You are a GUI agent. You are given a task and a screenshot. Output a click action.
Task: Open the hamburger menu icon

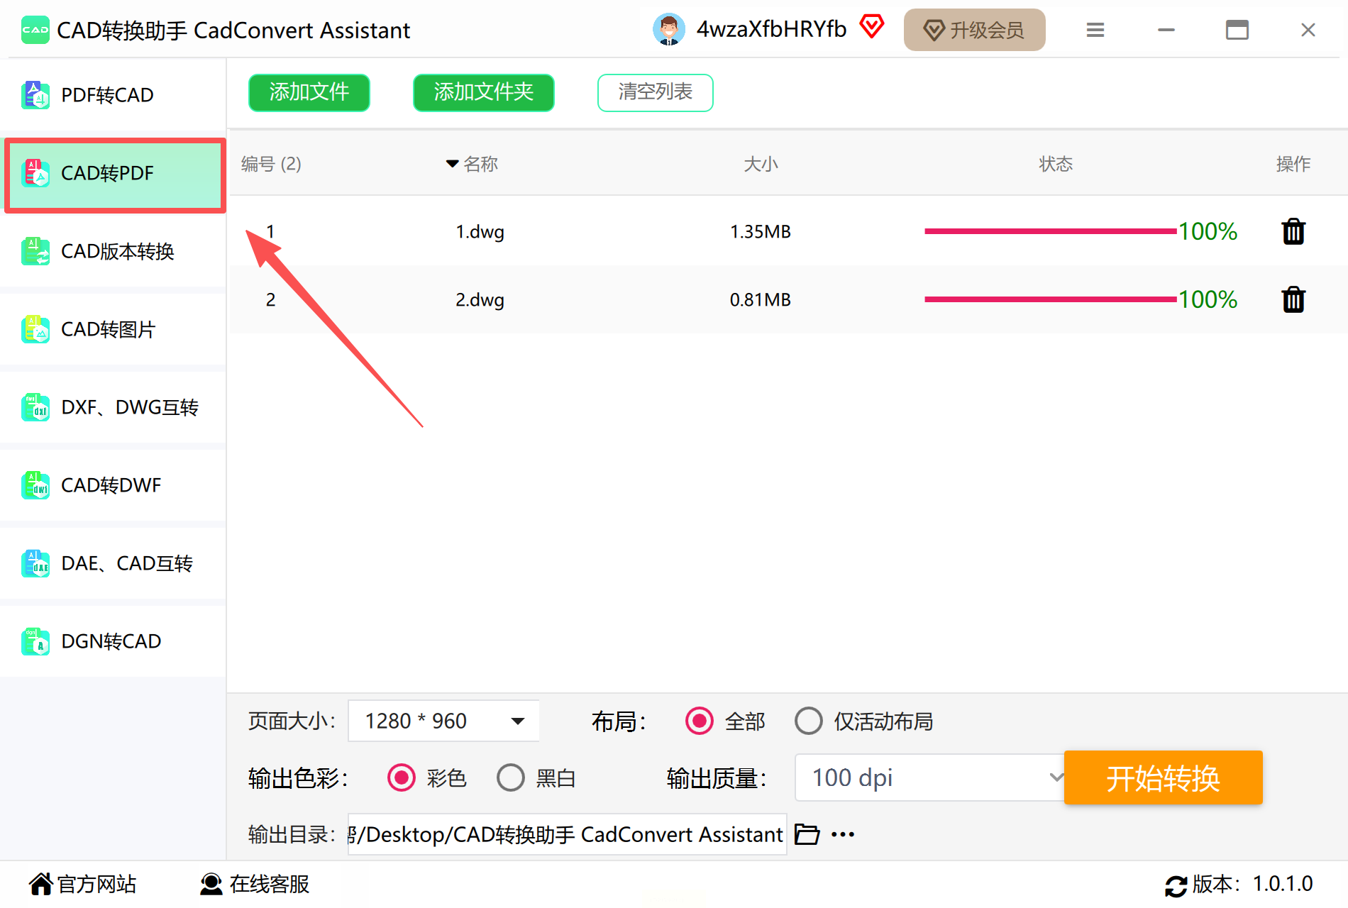[x=1095, y=30]
